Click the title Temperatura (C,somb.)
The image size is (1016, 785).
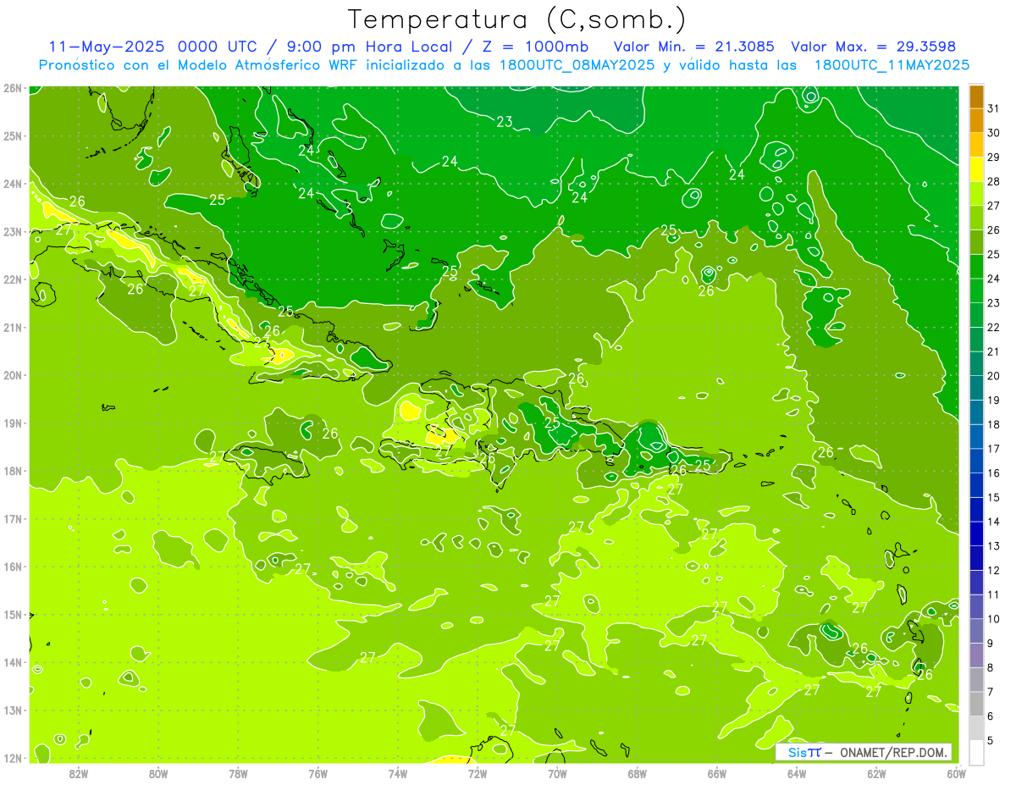pos(517,19)
